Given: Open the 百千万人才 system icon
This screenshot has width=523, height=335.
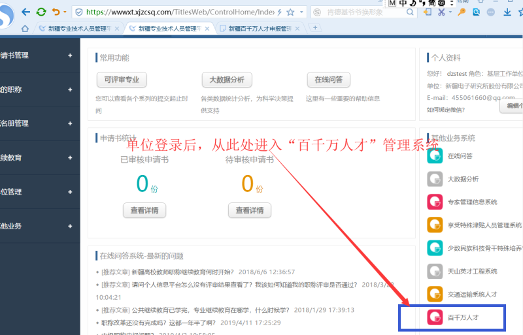Looking at the screenshot, I should (435, 317).
